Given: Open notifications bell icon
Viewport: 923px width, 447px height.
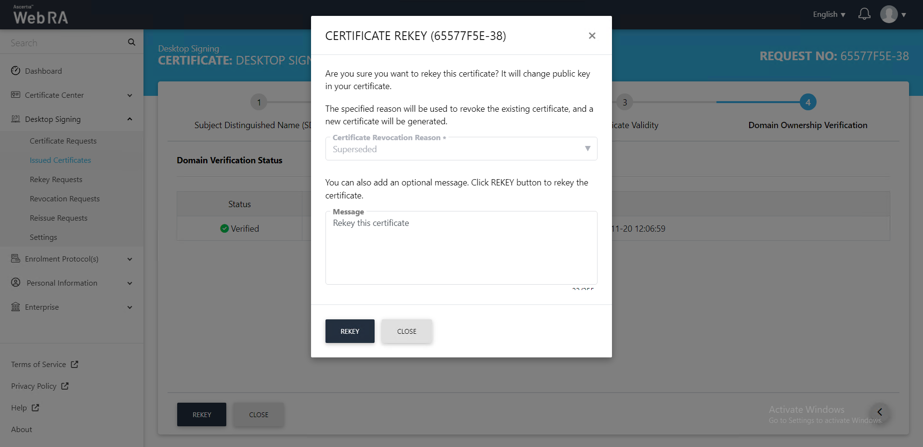Looking at the screenshot, I should (864, 14).
